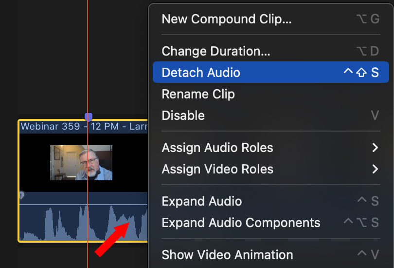The width and height of the screenshot is (394, 268).
Task: Click the audio fade handle at clip start
Action: pos(21,195)
